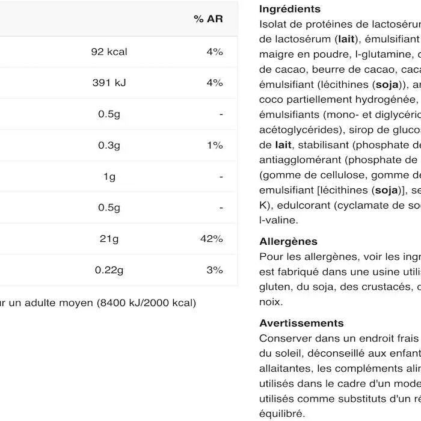This screenshot has height=421, width=421.
Task: Click the 1g table value
Action: click(109, 176)
